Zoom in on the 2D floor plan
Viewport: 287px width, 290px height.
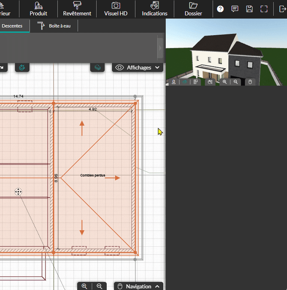point(84,286)
